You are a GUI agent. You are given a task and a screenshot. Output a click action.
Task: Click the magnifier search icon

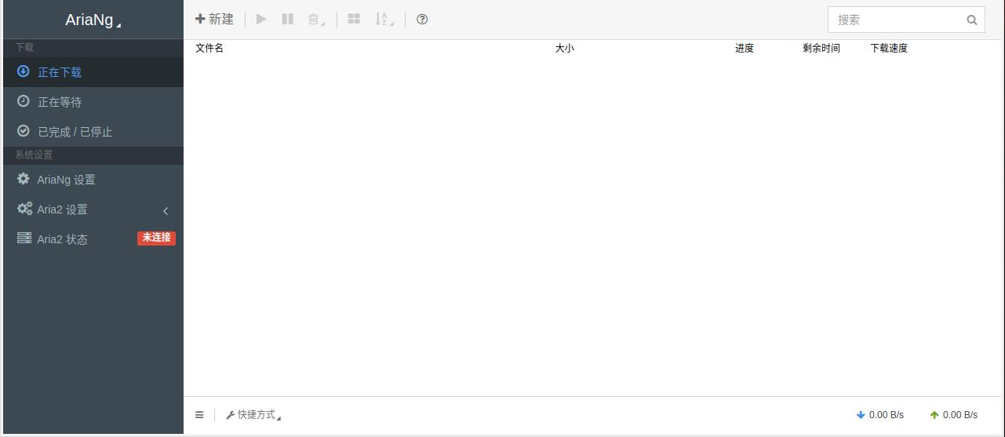(972, 20)
